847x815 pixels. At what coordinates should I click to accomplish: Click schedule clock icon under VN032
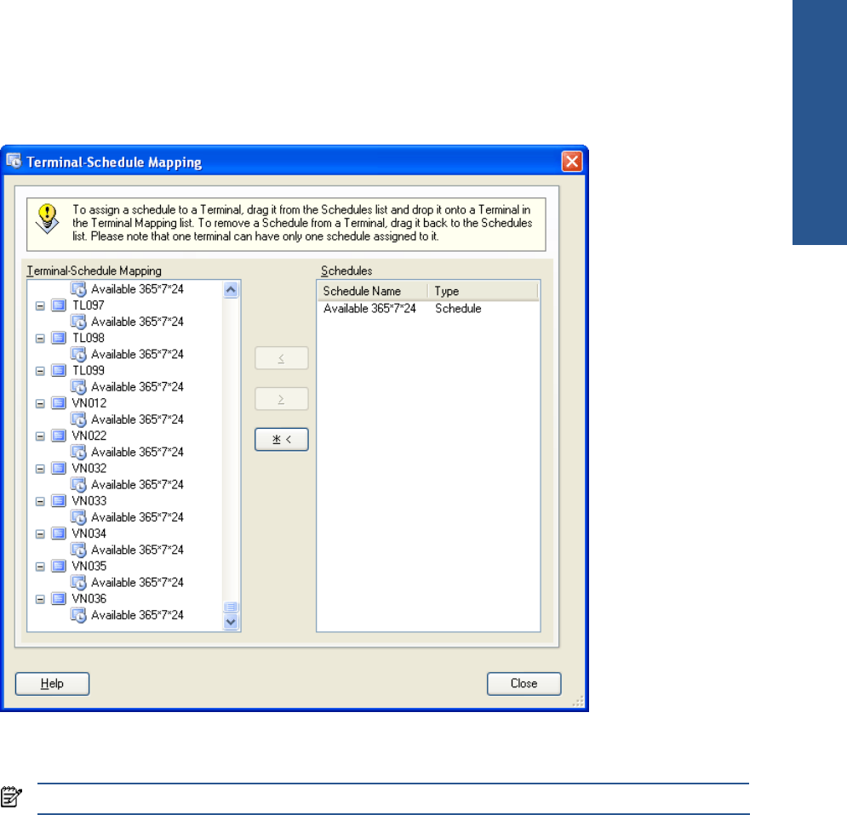click(79, 485)
